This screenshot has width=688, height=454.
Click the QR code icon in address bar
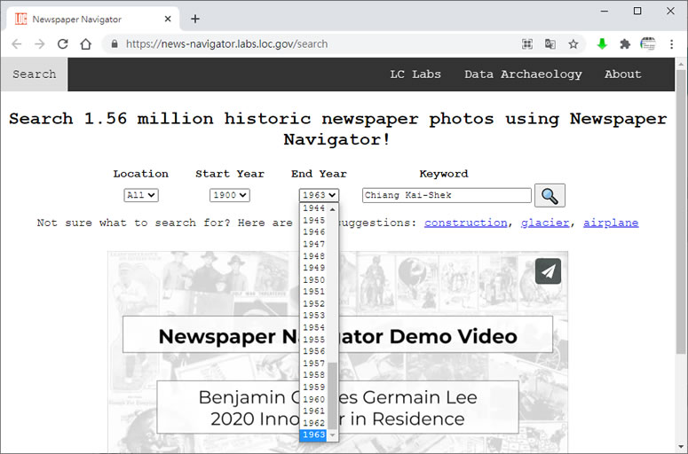pyautogui.click(x=527, y=43)
